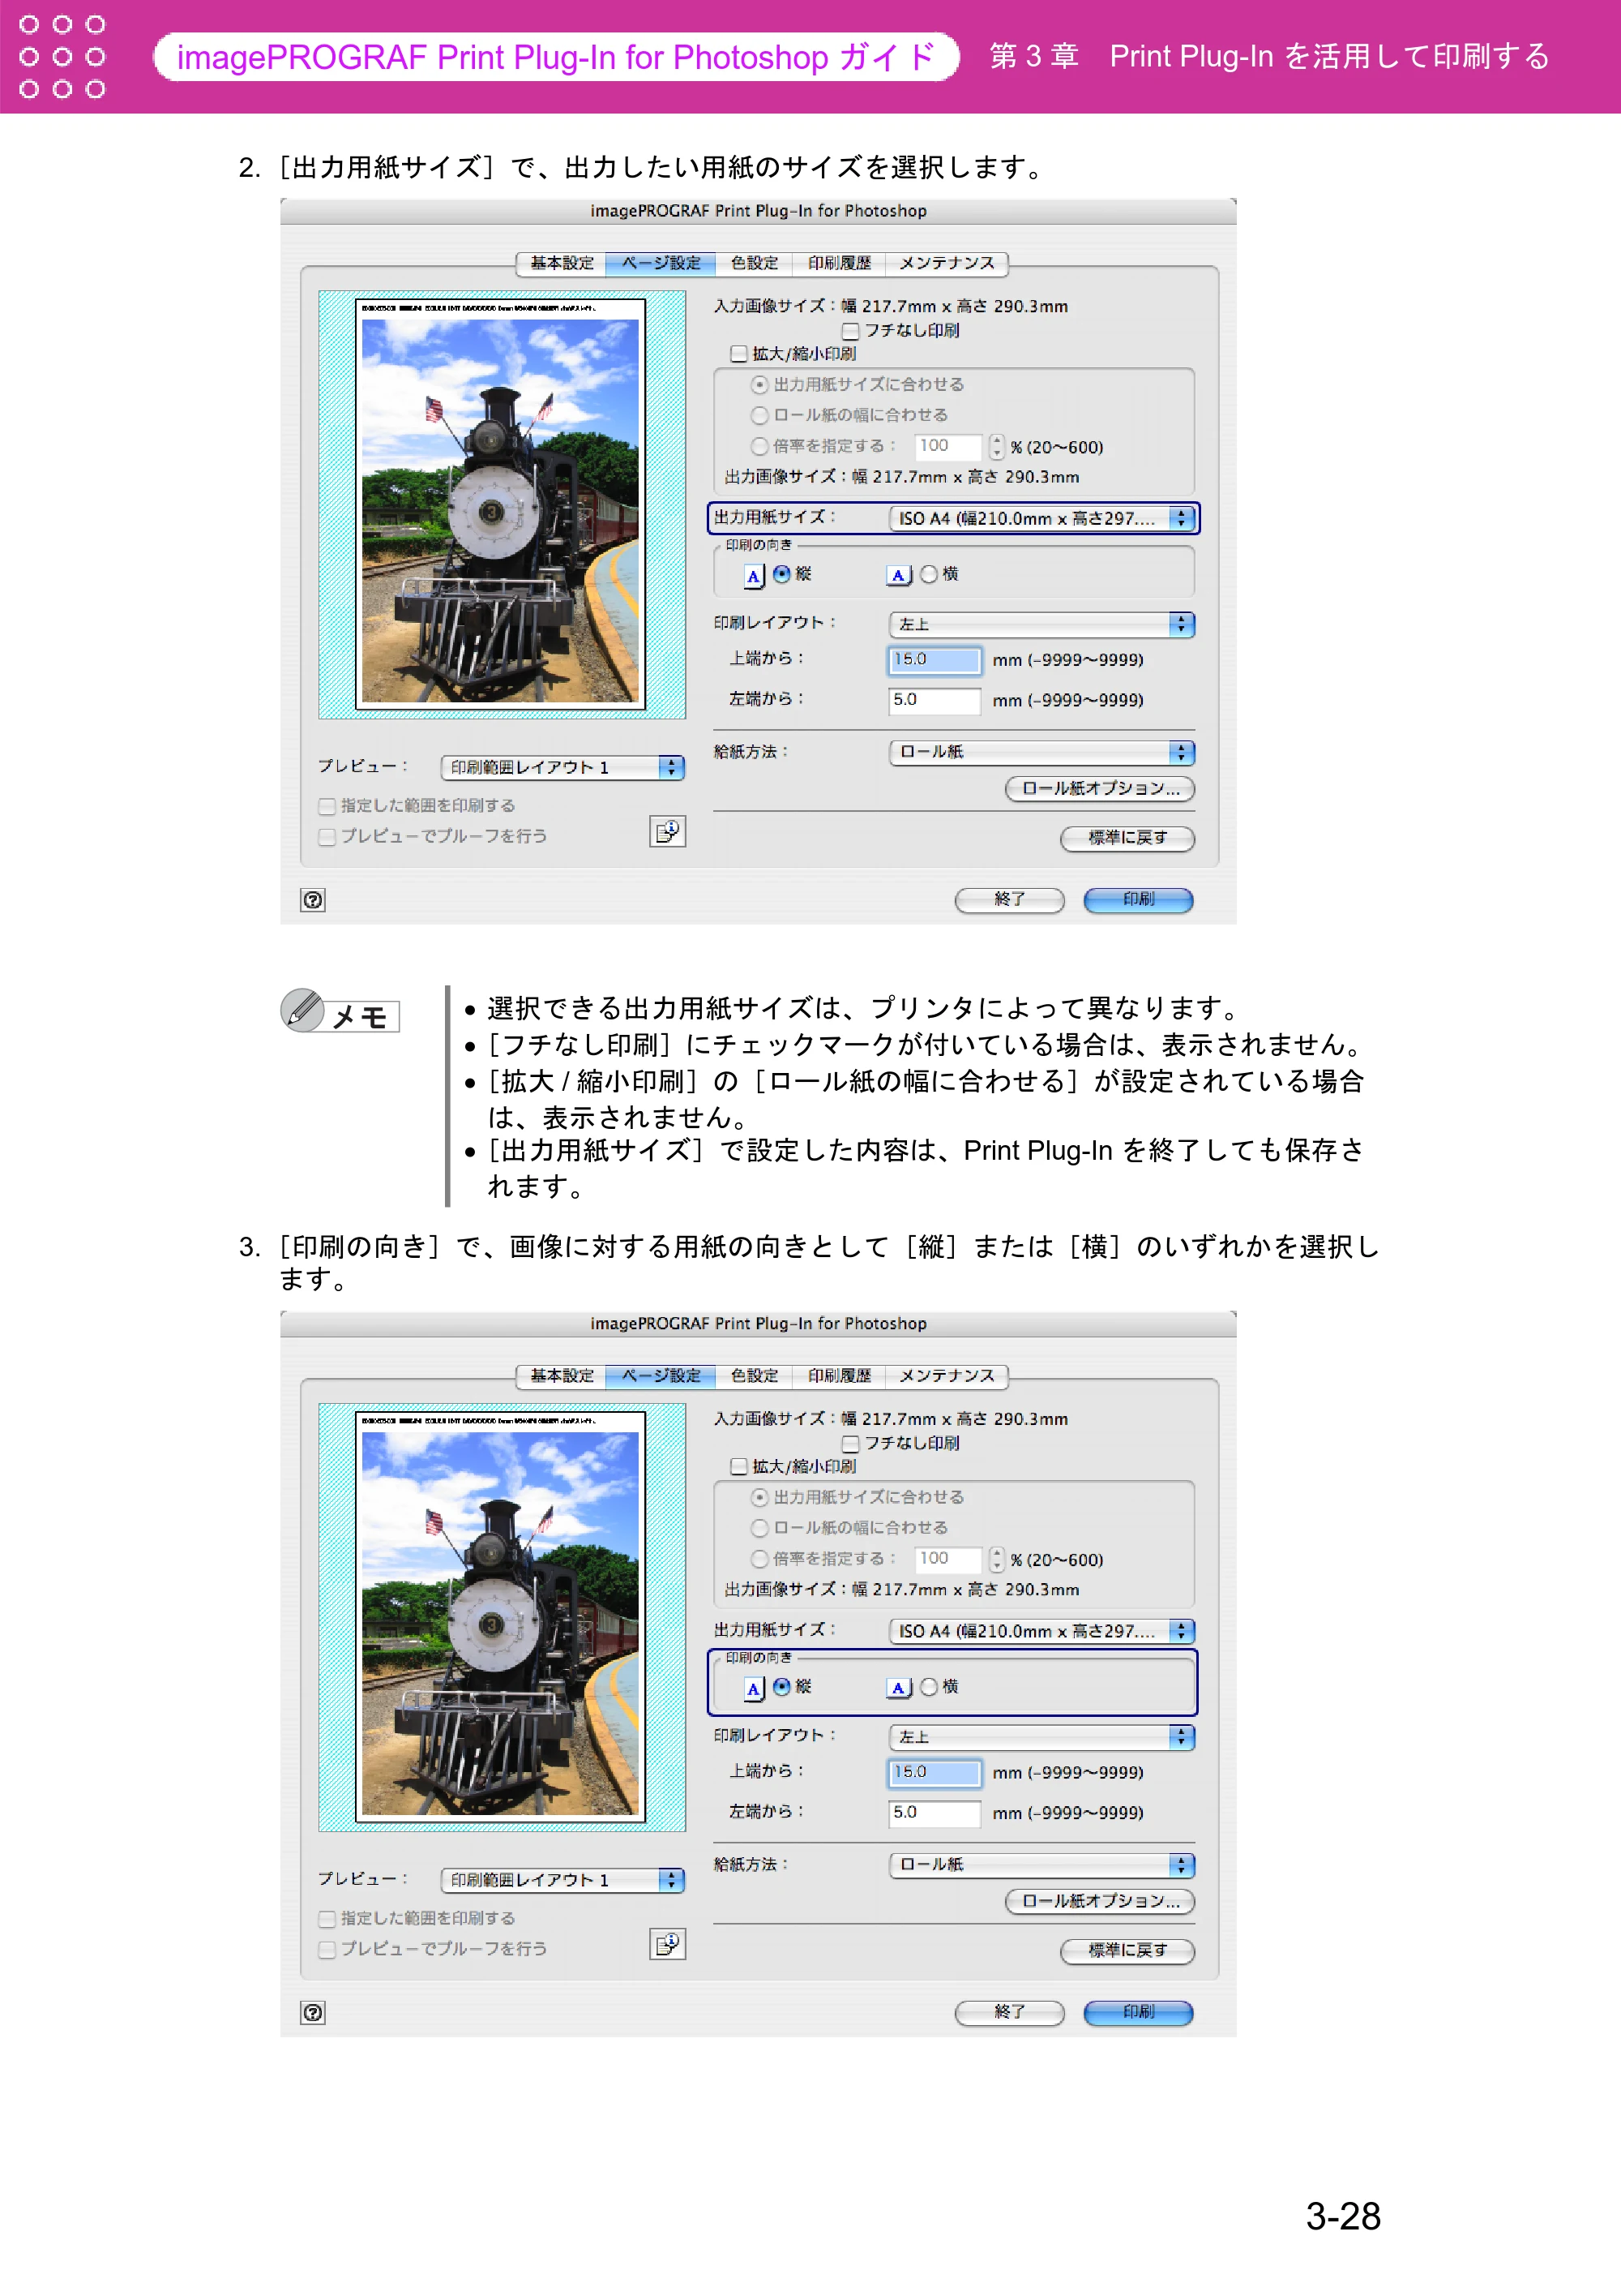Enable フチなし印刷 checkbox in upper dialog
The image size is (1621, 2296).
850,331
